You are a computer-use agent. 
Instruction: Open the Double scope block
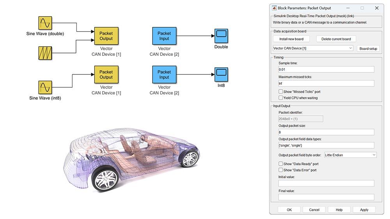(221, 36)
